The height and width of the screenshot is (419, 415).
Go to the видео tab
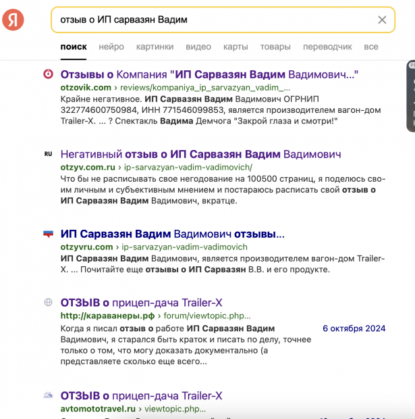(198, 47)
